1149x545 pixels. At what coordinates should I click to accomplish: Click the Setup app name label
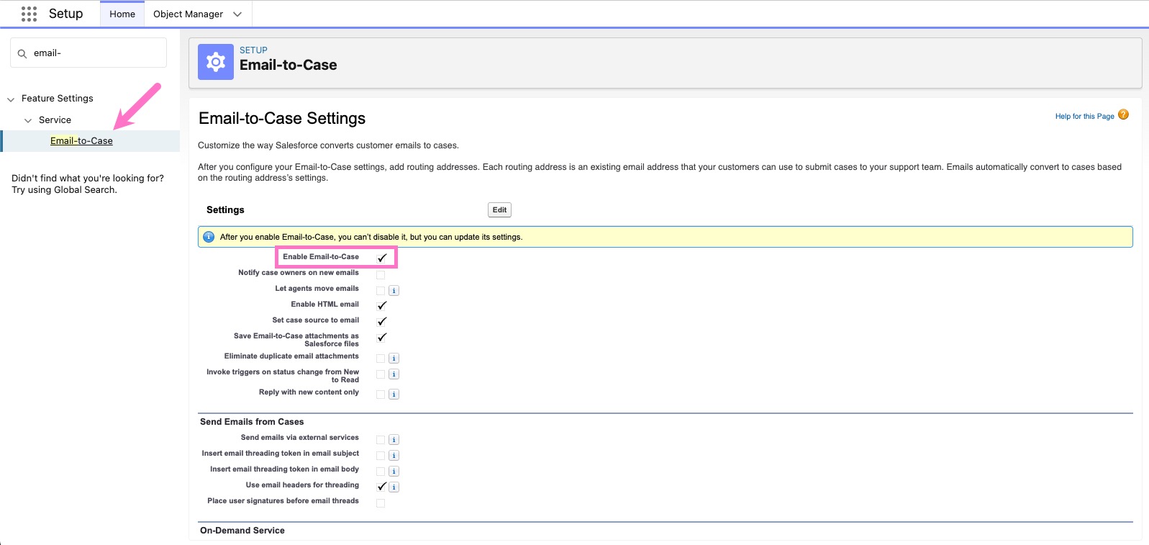click(65, 14)
